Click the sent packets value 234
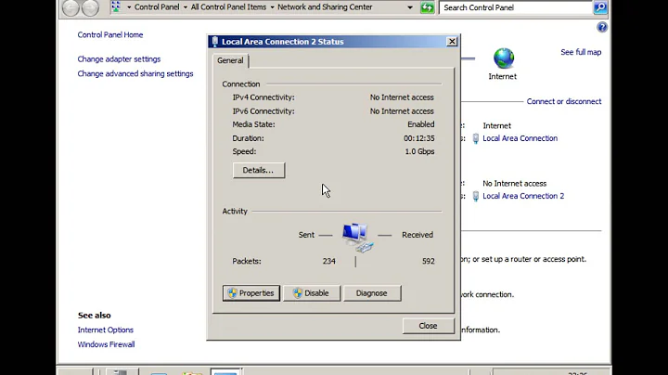 click(x=328, y=261)
